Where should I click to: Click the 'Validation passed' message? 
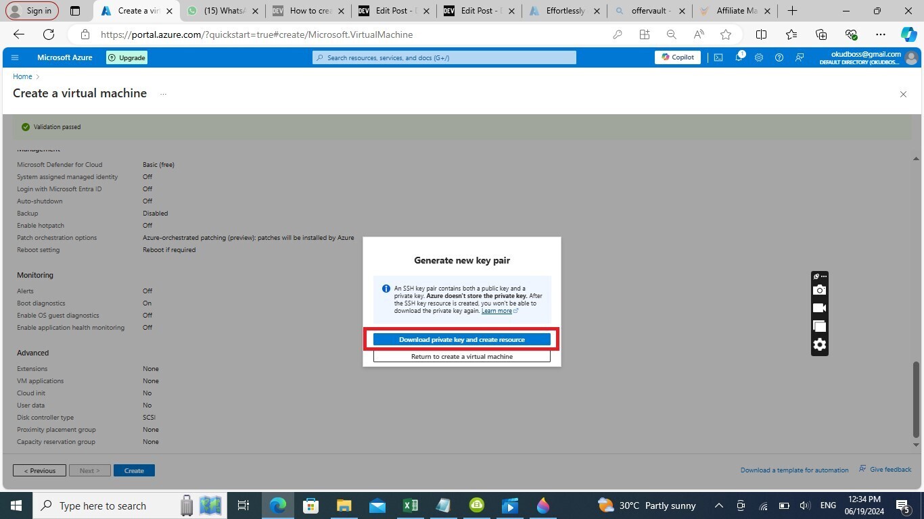click(x=57, y=127)
